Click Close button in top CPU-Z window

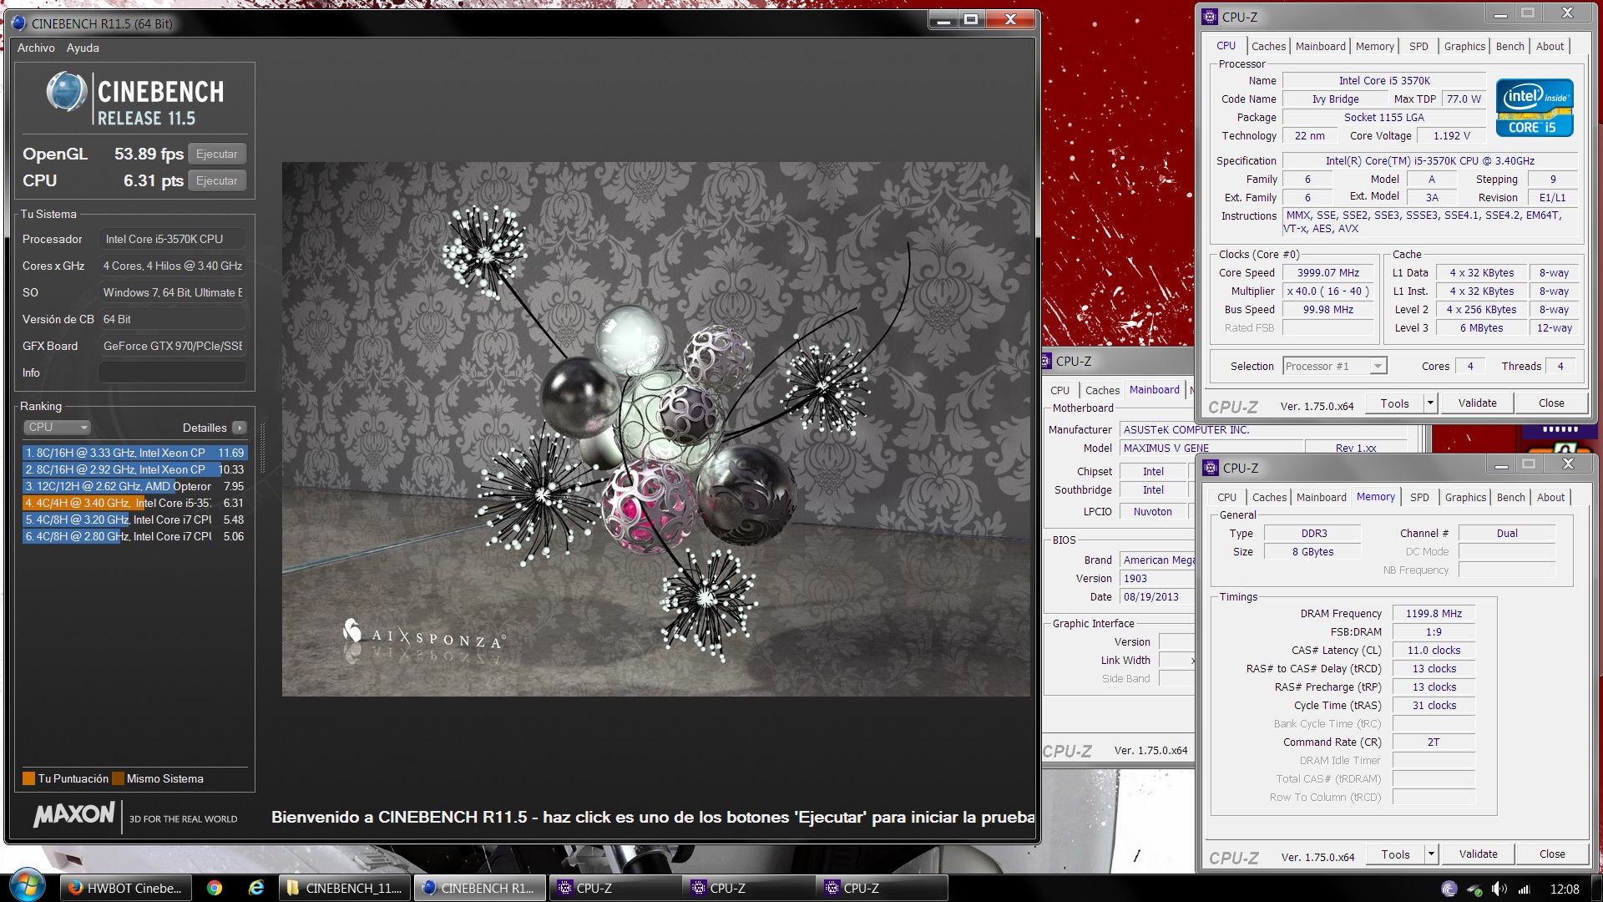pyautogui.click(x=1551, y=403)
